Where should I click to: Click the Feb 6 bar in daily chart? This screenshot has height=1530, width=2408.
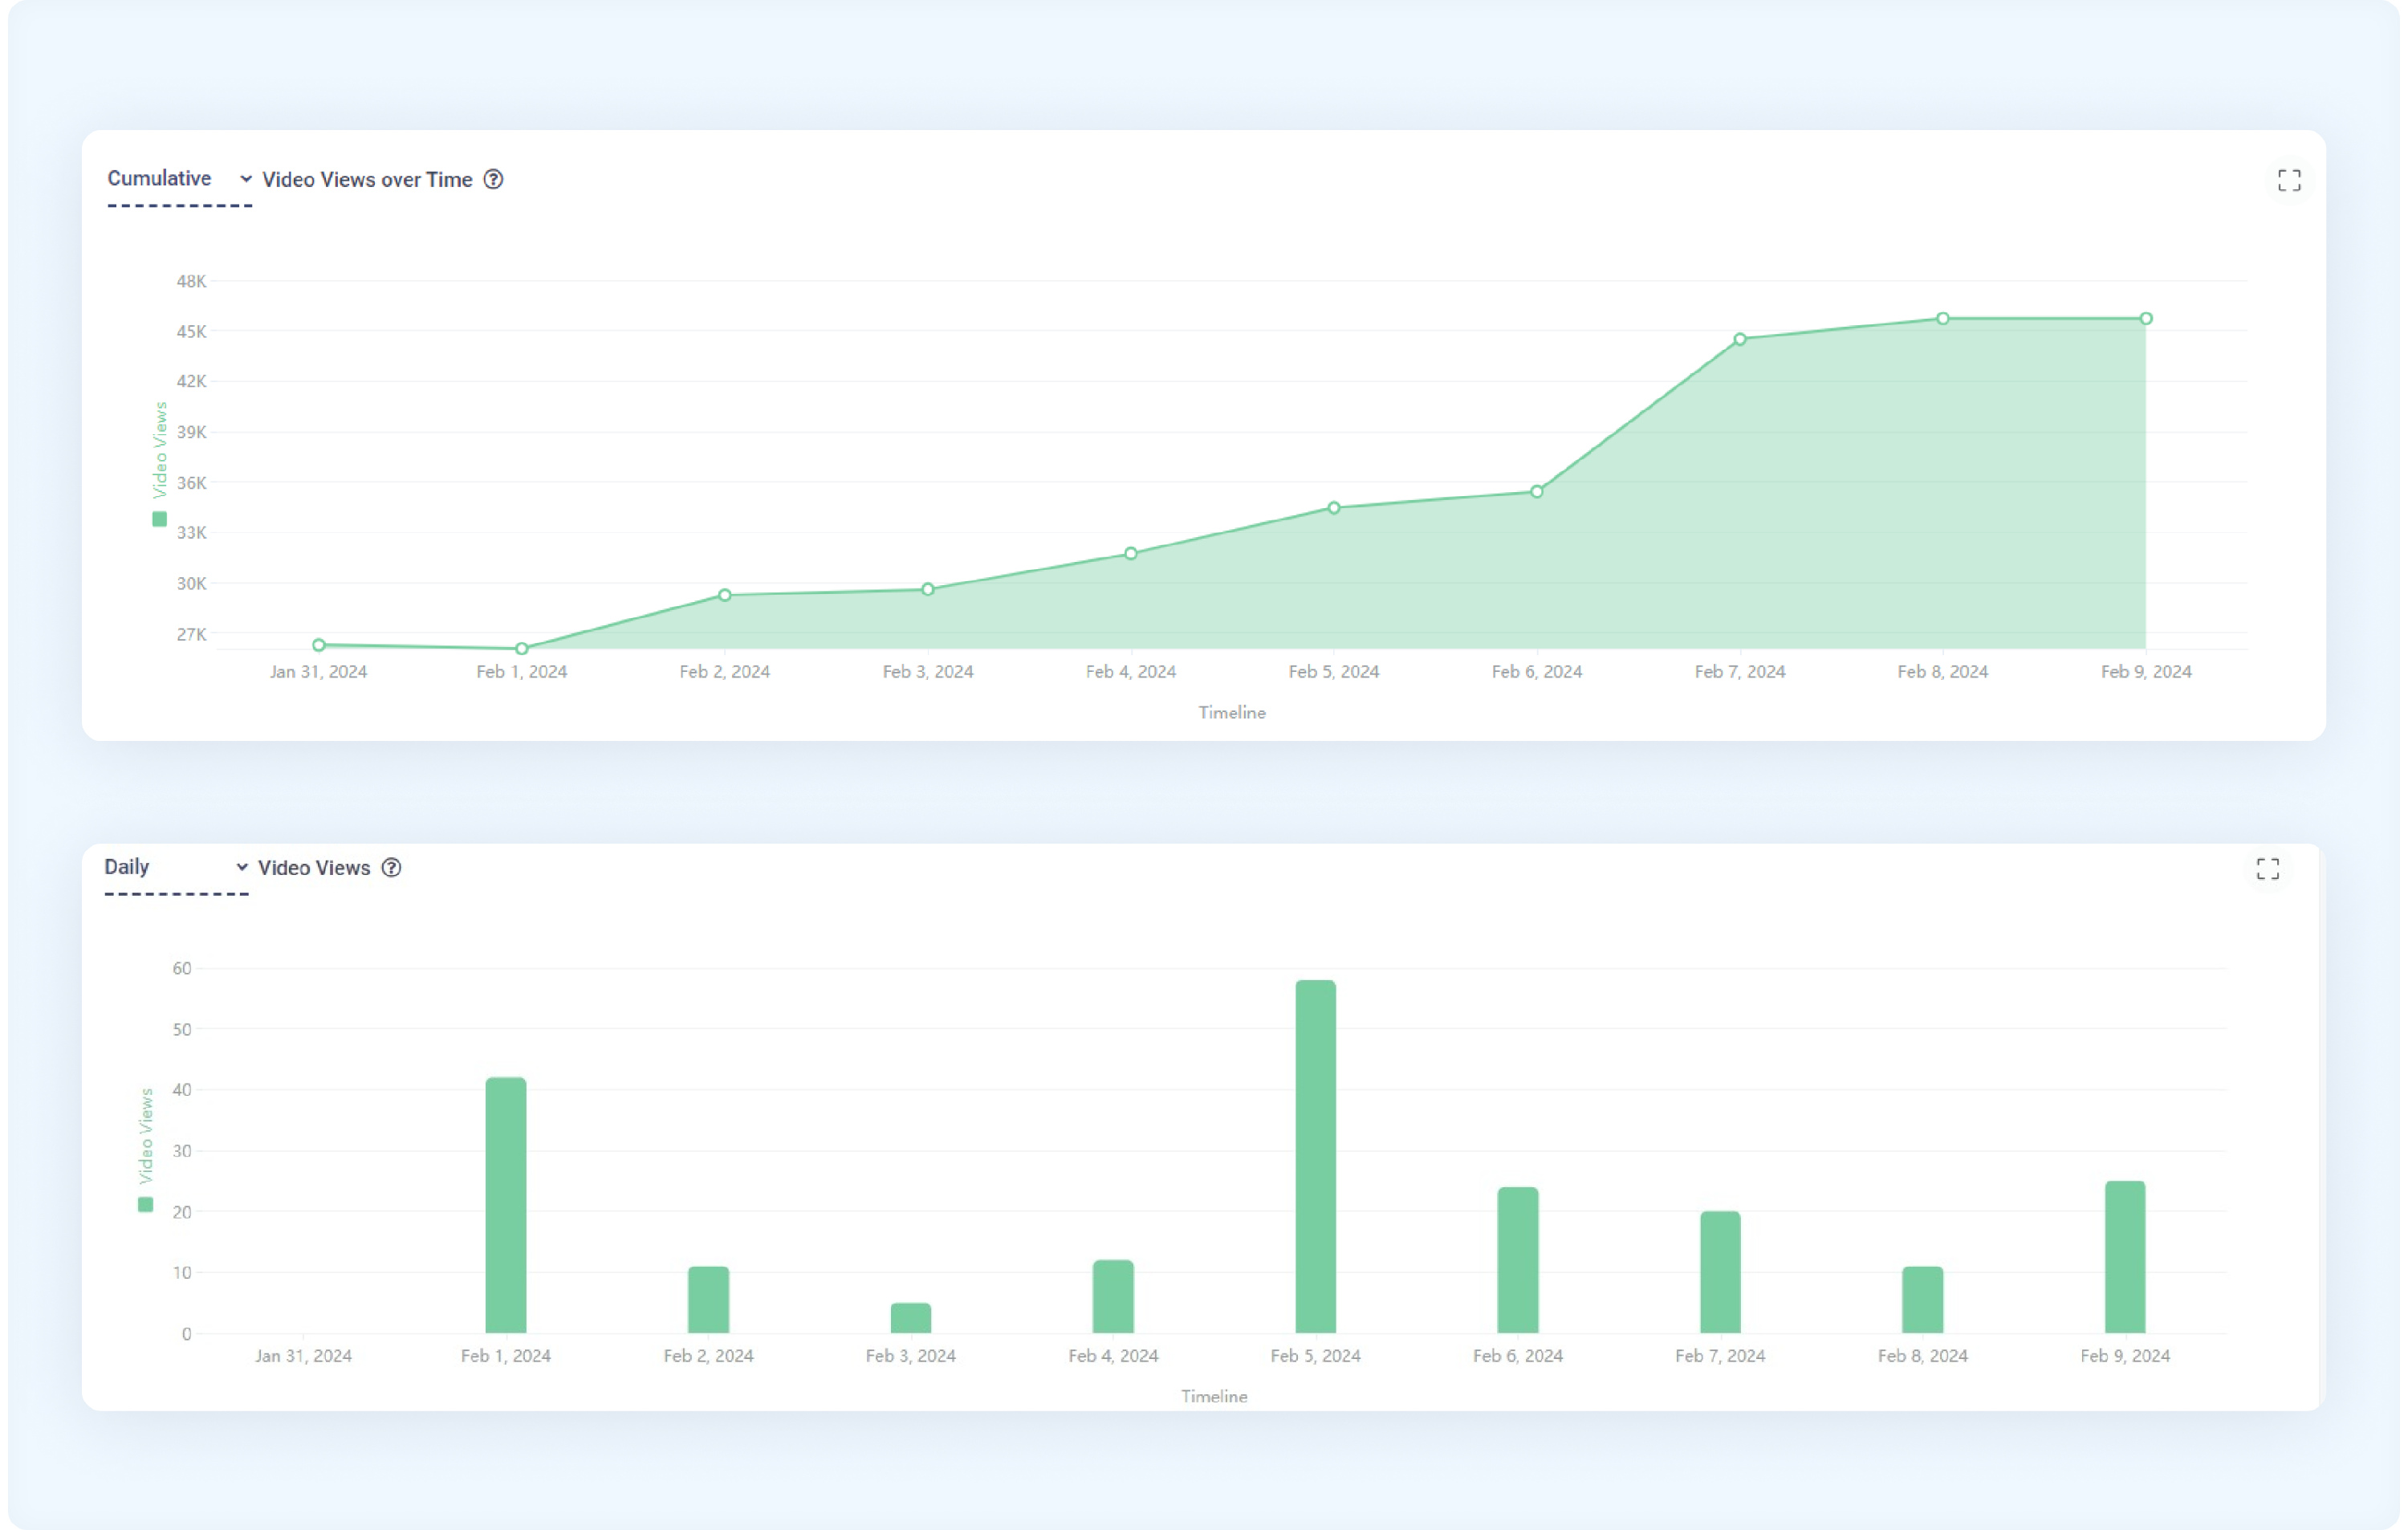(x=1518, y=1260)
